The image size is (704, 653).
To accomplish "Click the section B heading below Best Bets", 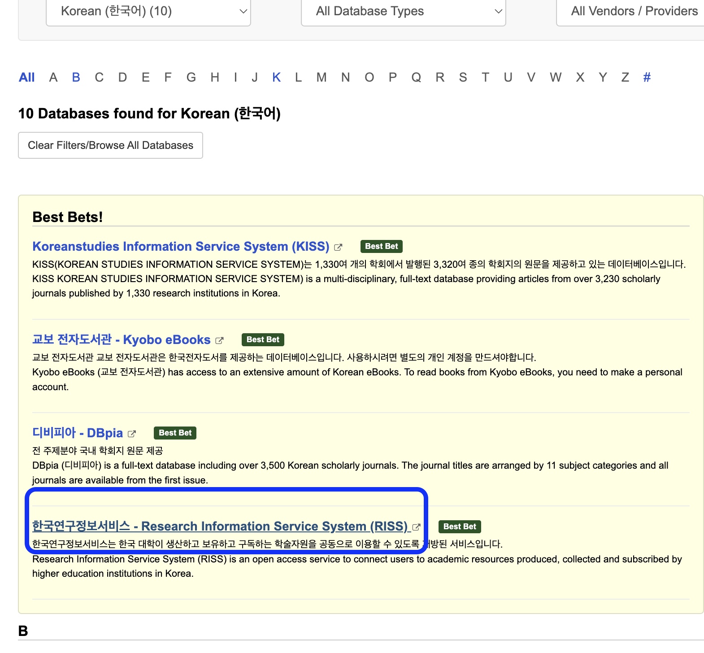I will (23, 631).
